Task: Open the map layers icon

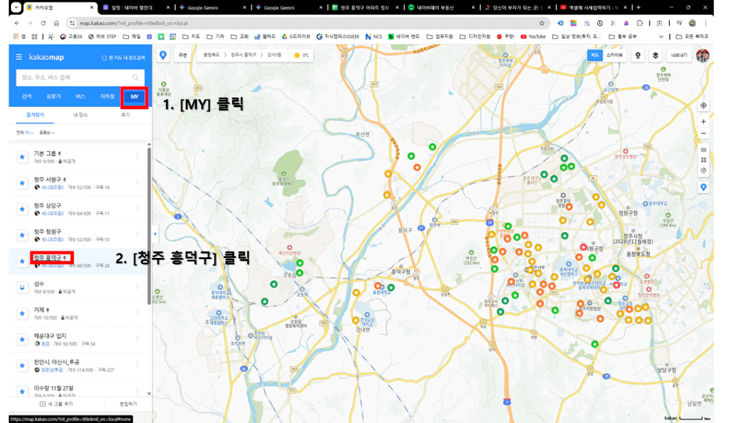Action: (x=655, y=56)
